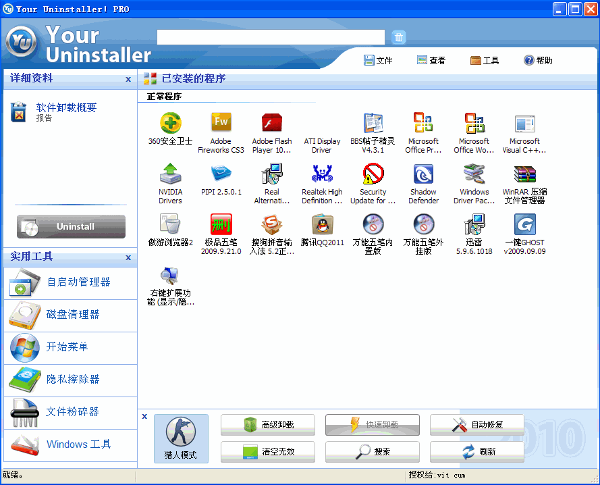Viewport: 600px width, 485px height.
Task: Click the 已安装的程序 header
Action: [x=193, y=78]
